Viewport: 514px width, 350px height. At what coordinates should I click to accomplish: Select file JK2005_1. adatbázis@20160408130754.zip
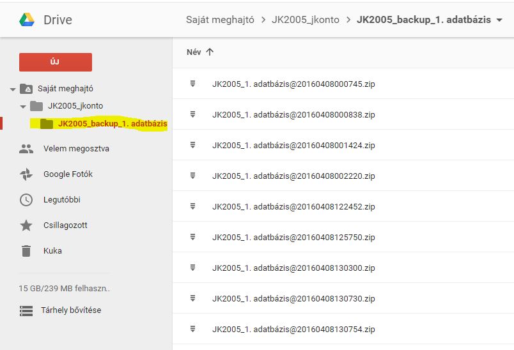tap(293, 330)
